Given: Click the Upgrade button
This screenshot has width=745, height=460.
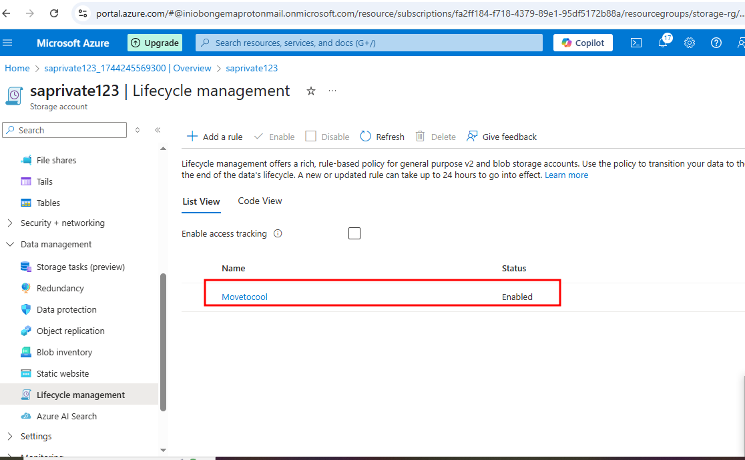Looking at the screenshot, I should [155, 43].
